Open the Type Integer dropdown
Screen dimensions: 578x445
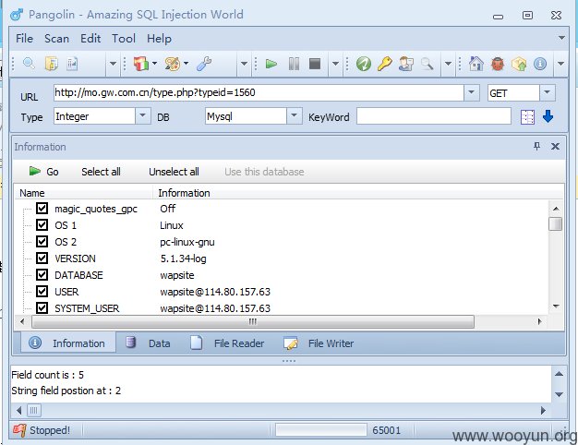pyautogui.click(x=142, y=116)
